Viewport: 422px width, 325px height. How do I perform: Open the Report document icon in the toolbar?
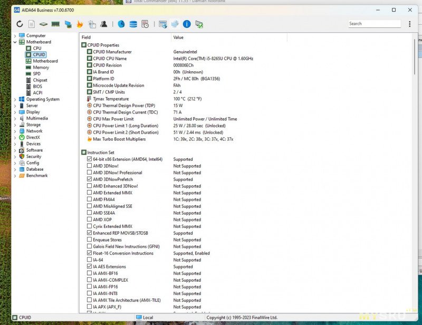(32, 24)
